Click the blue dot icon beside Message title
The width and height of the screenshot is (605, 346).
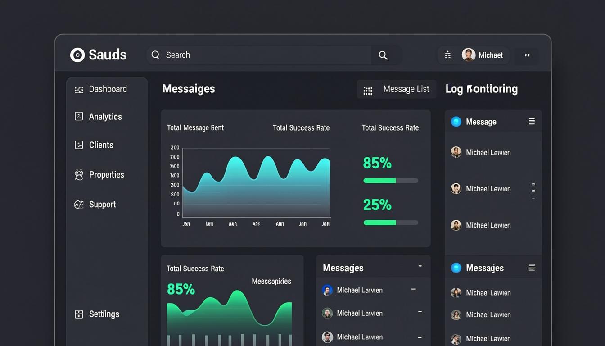click(x=456, y=122)
